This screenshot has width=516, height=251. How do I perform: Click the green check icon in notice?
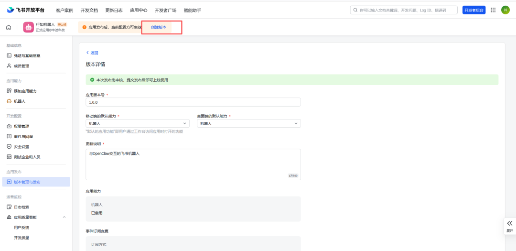pyautogui.click(x=92, y=80)
